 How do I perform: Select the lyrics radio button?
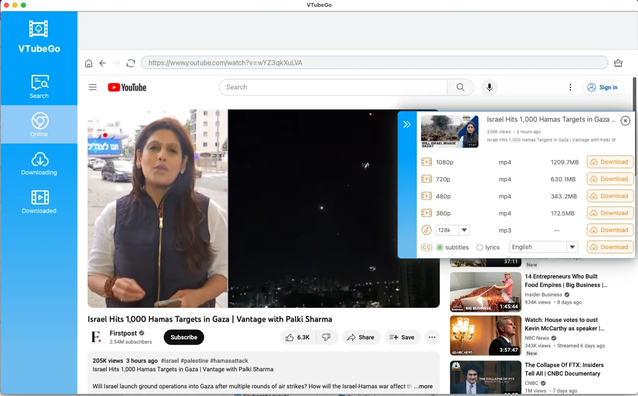click(480, 247)
